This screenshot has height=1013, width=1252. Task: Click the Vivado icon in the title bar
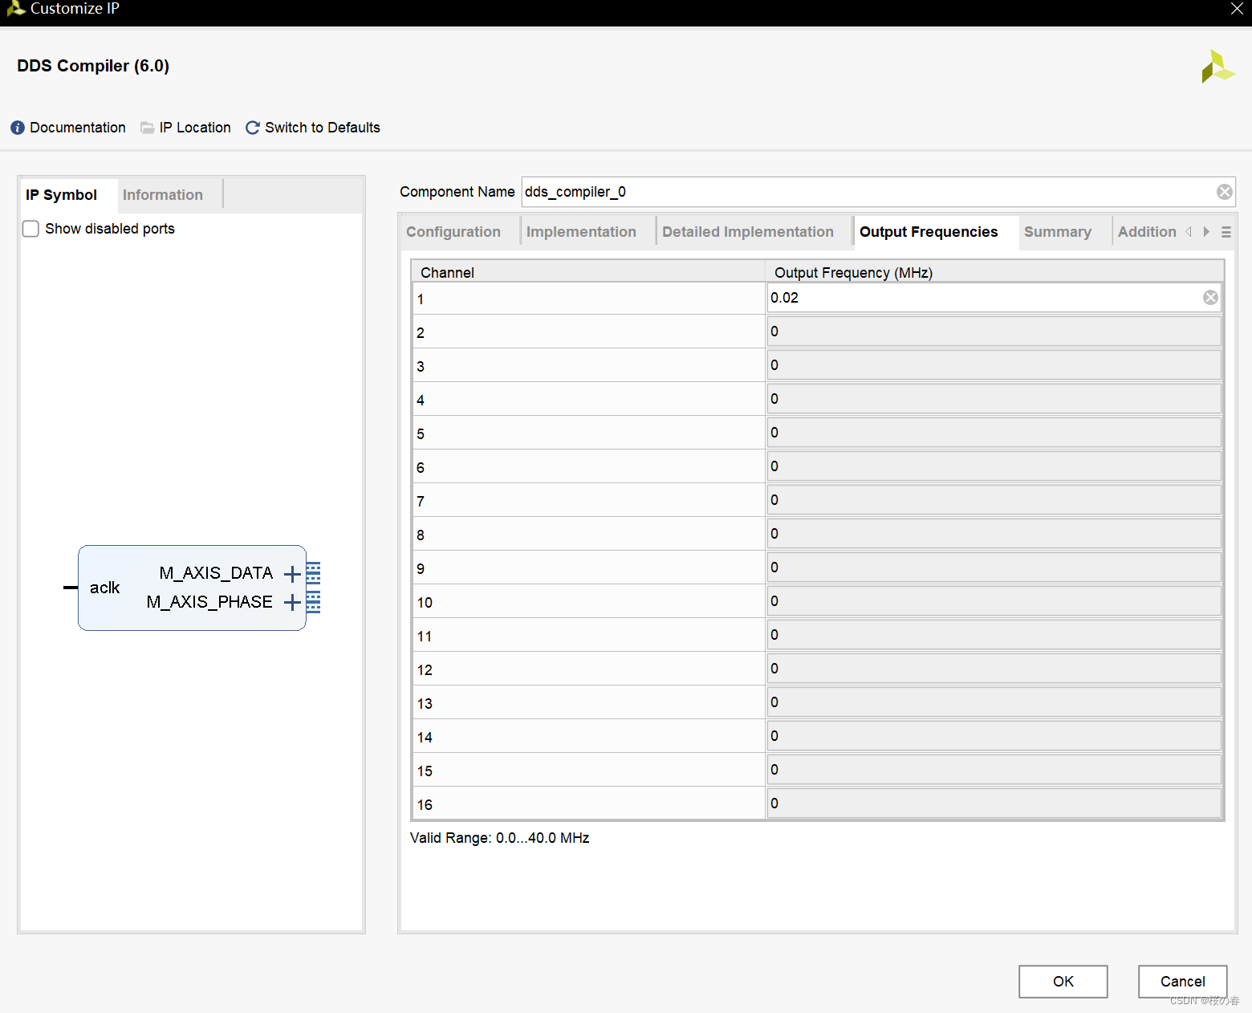(x=15, y=9)
